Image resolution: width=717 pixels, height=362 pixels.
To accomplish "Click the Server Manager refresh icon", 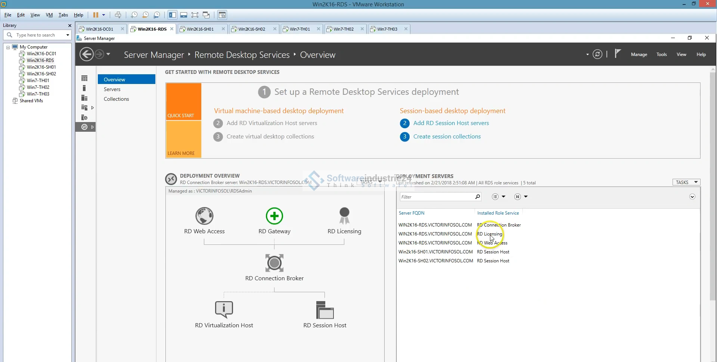I will coord(597,54).
